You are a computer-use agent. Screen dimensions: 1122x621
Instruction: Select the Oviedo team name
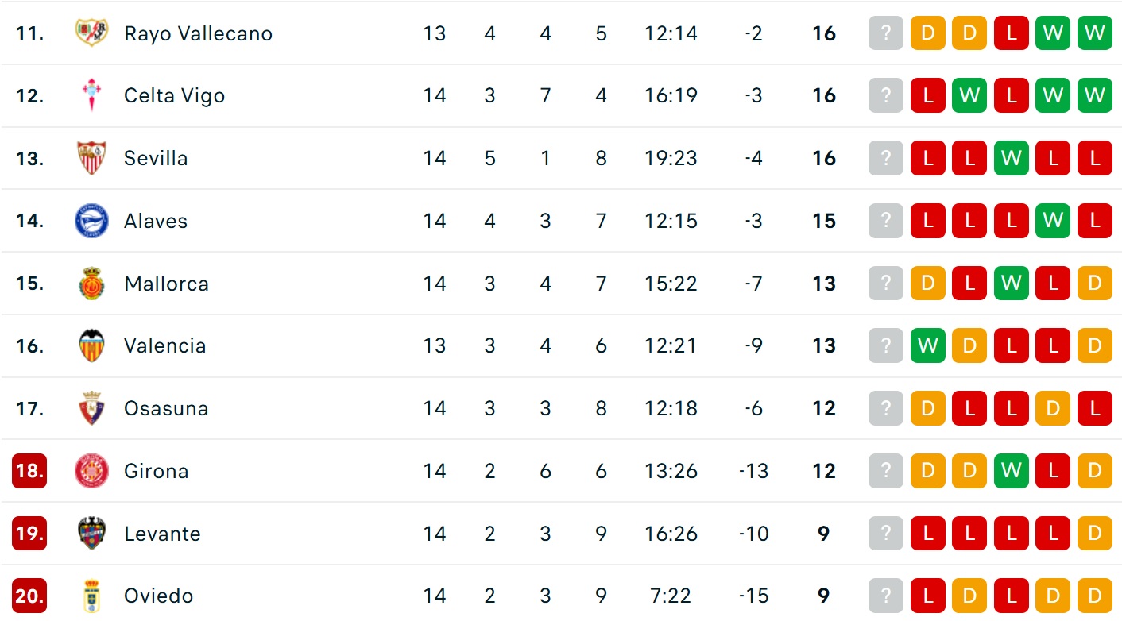pyautogui.click(x=160, y=596)
